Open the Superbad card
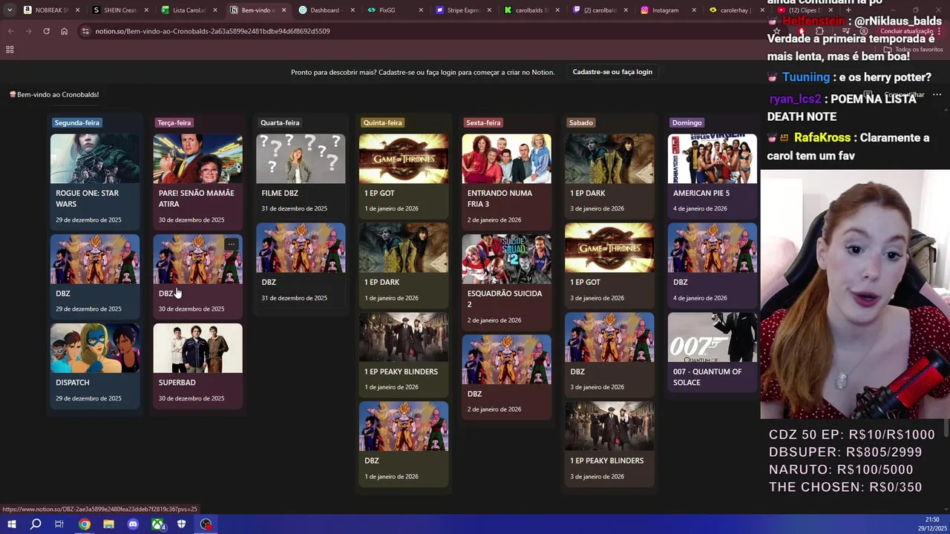 point(197,366)
